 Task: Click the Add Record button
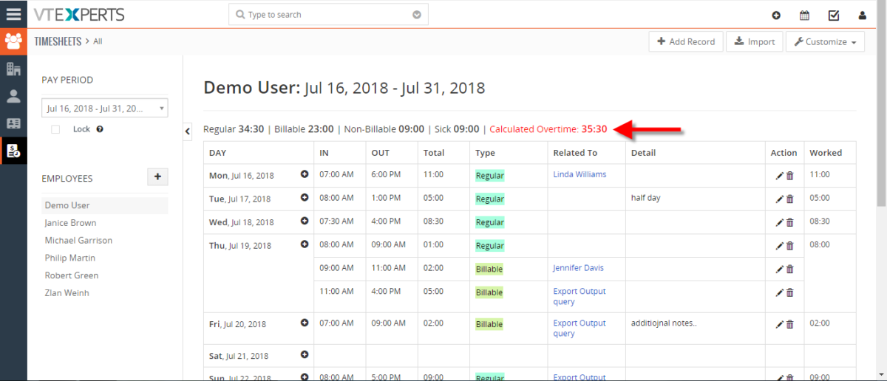pyautogui.click(x=686, y=42)
